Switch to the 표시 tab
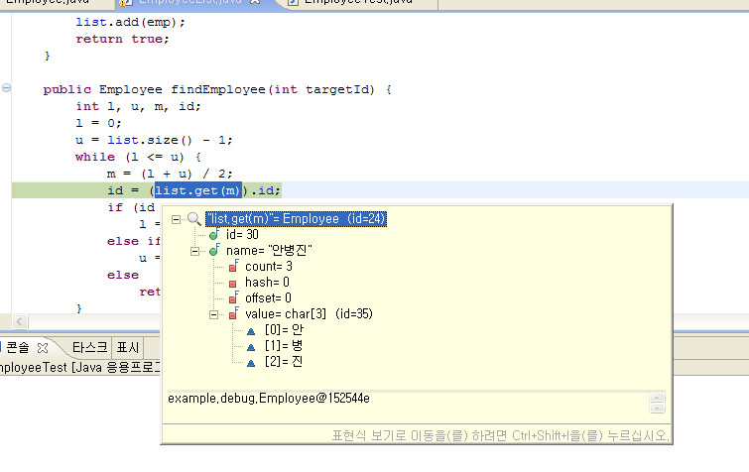The image size is (749, 472). click(x=128, y=347)
